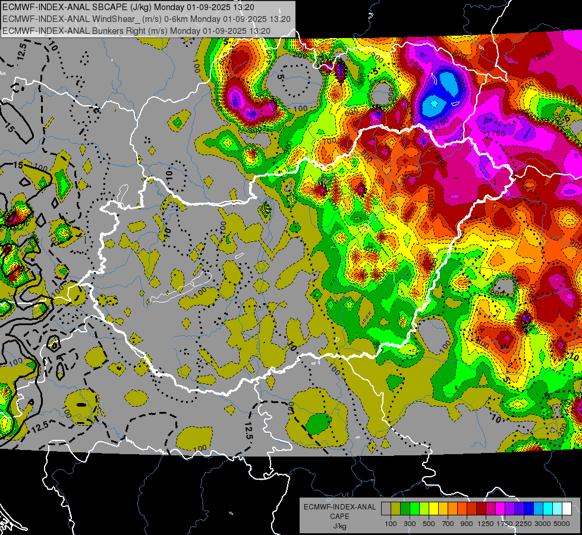Click the 1500 contour label on the map
This screenshot has height=535, width=582.
pyautogui.click(x=417, y=67)
